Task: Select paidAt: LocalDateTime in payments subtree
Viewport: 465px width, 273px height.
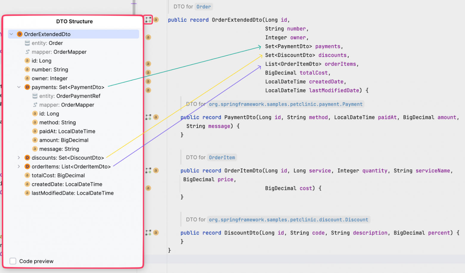Action: (67, 131)
